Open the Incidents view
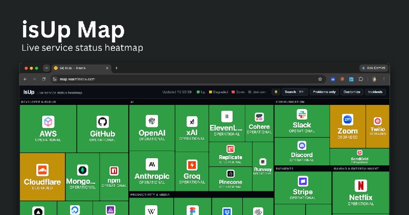 coord(375,92)
